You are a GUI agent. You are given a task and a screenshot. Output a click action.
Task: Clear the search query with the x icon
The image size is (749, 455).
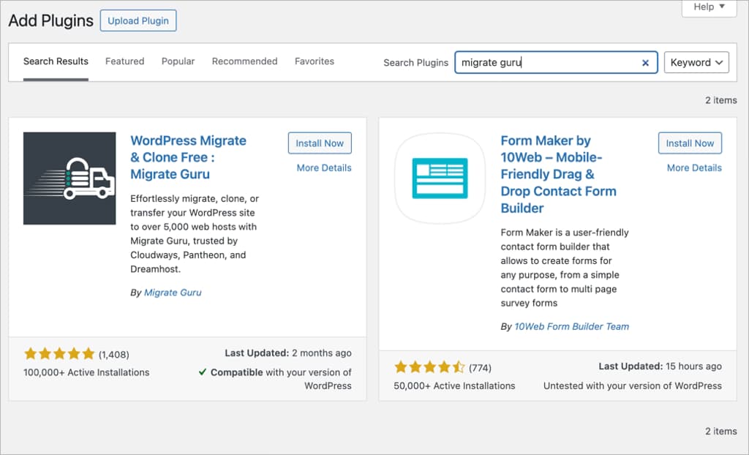coord(644,63)
